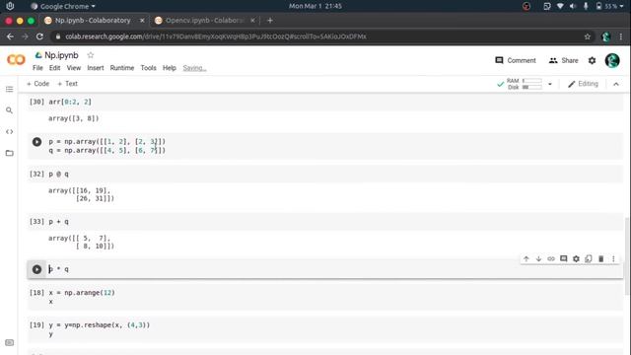Collapse the header with the chevron
This screenshot has width=631, height=355.
point(615,84)
